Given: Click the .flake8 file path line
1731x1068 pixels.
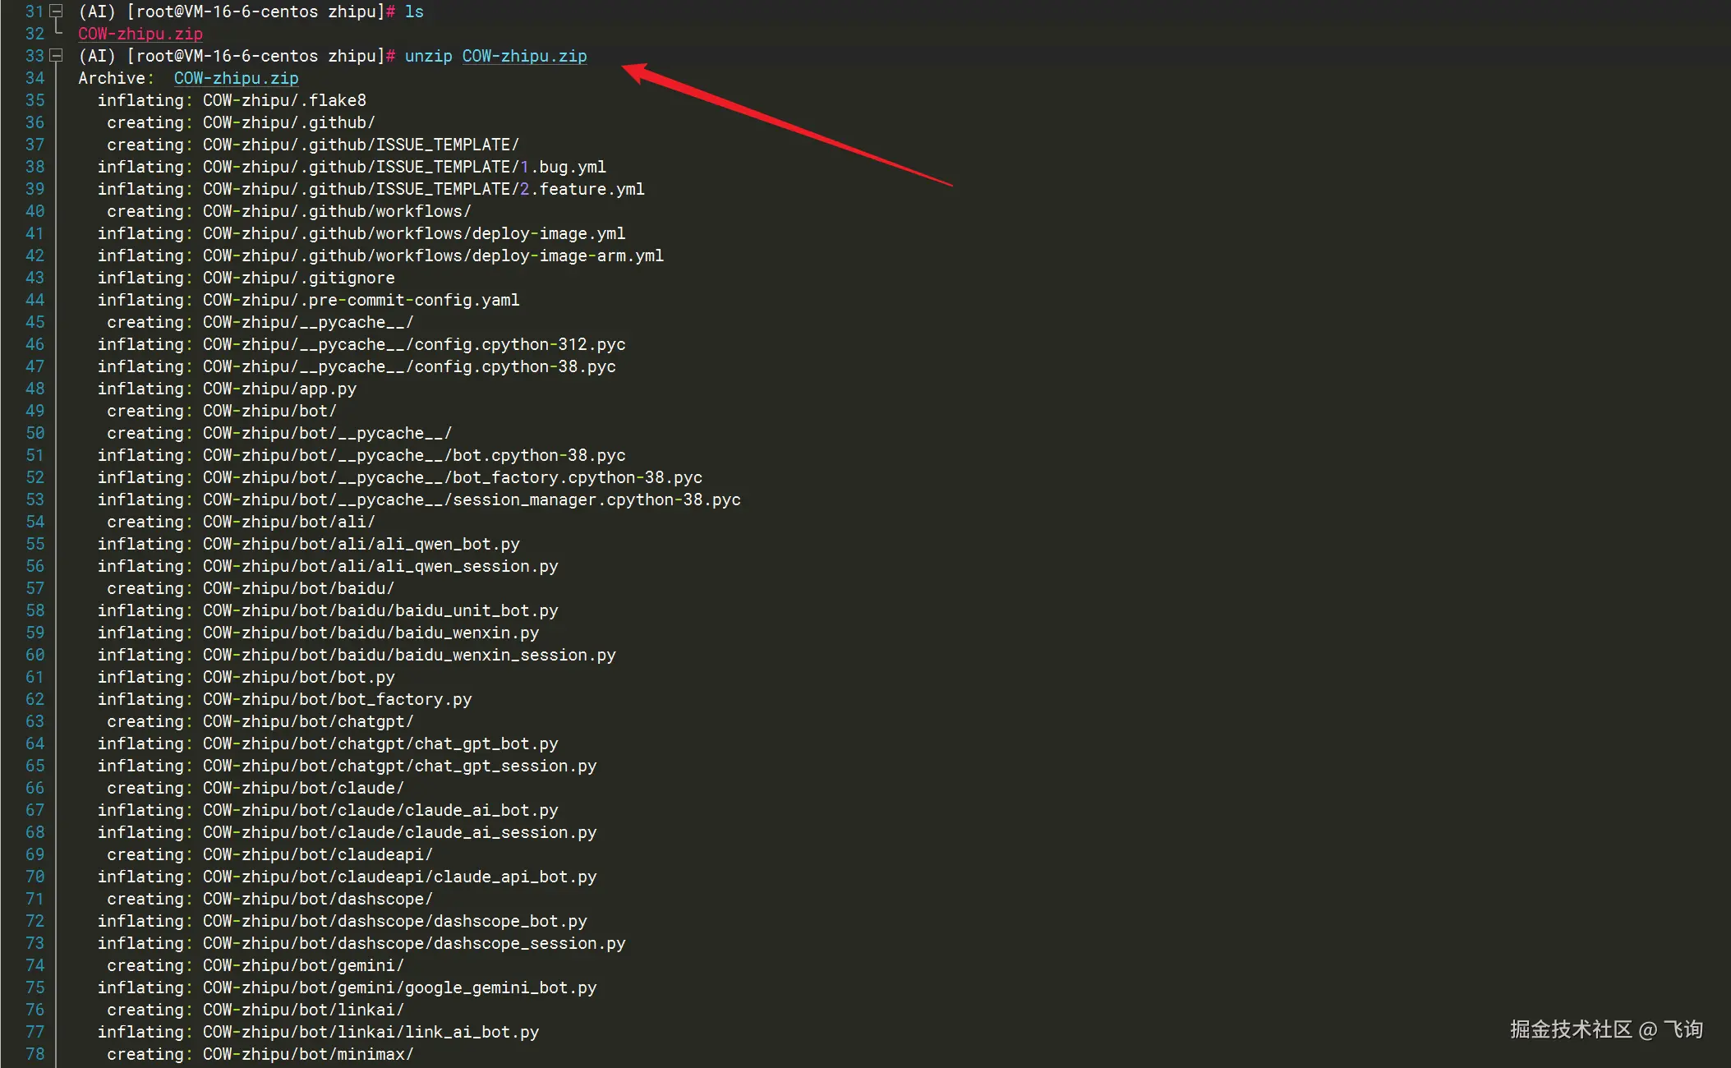Looking at the screenshot, I should (x=284, y=100).
